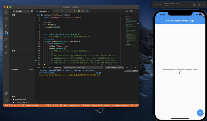Open the Testing flask view

6,46
